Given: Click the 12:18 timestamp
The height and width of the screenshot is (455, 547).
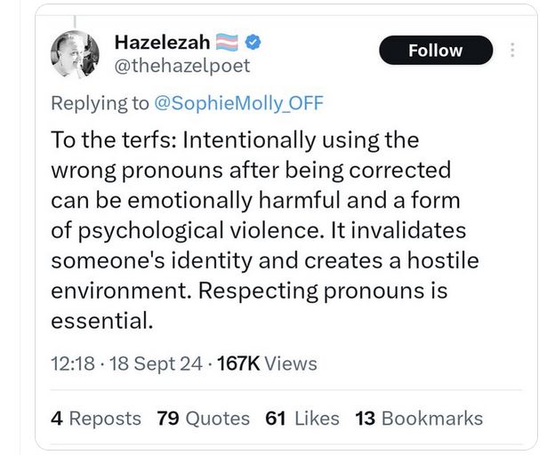Looking at the screenshot, I should tap(71, 363).
